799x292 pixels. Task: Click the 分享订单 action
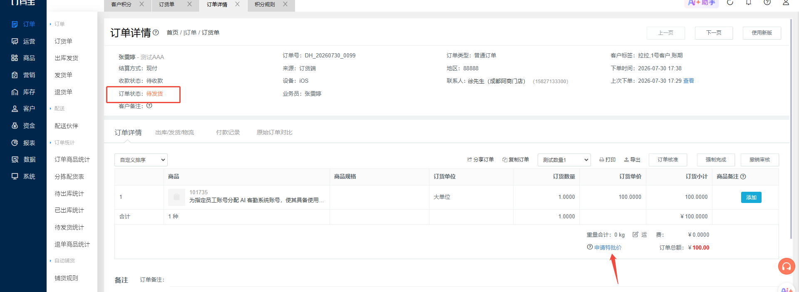[481, 160]
